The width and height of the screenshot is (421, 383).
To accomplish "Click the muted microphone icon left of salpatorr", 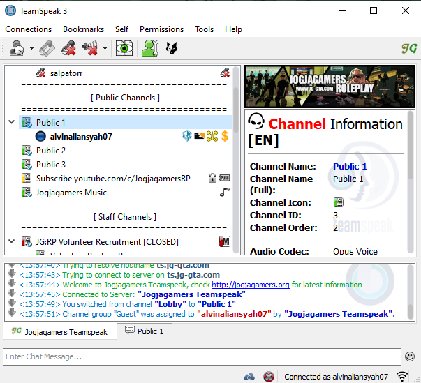I will point(40,73).
